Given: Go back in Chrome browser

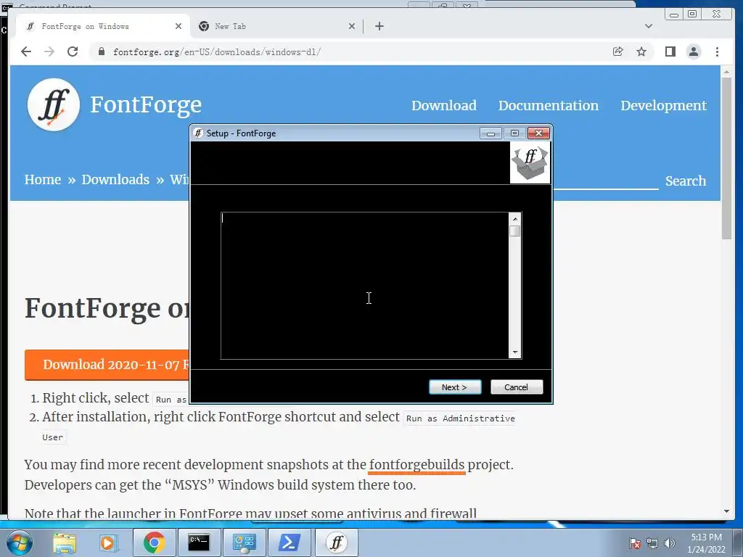Looking at the screenshot, I should point(26,51).
